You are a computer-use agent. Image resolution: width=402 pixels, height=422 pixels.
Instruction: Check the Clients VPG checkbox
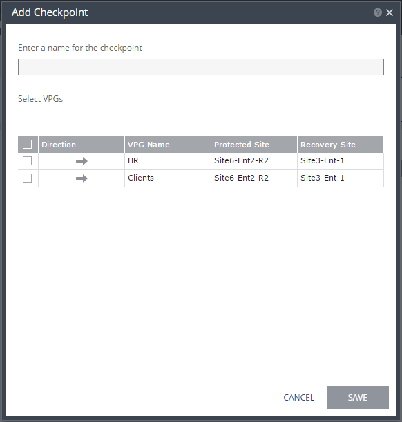coord(28,178)
